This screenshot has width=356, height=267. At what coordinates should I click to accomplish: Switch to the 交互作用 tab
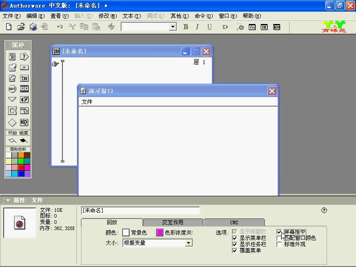(173, 222)
